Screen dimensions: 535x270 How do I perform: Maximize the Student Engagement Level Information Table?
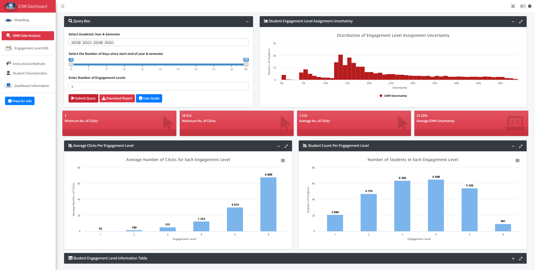(x=521, y=259)
